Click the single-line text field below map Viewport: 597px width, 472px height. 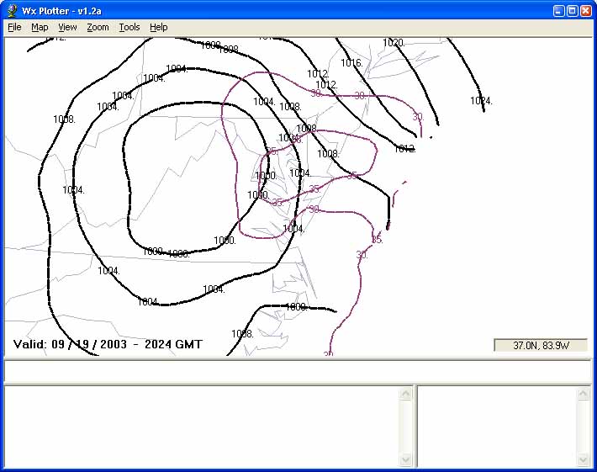point(298,371)
